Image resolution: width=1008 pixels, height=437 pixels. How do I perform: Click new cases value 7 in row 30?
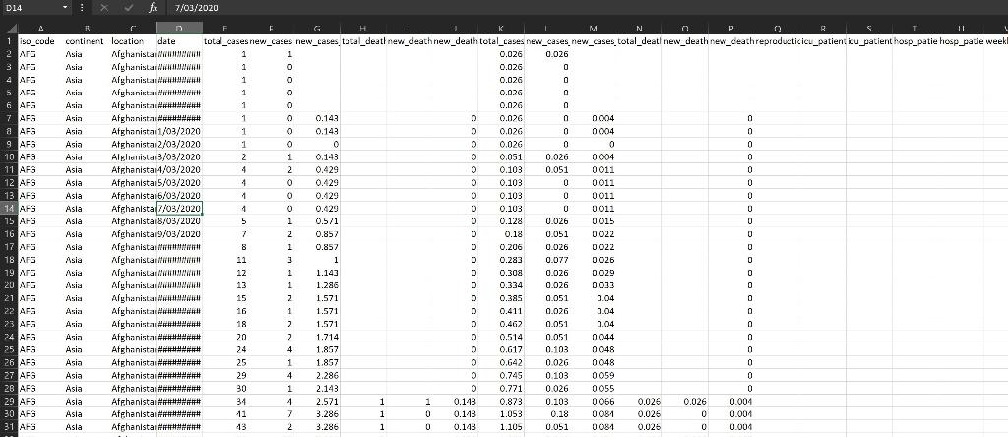[272, 413]
